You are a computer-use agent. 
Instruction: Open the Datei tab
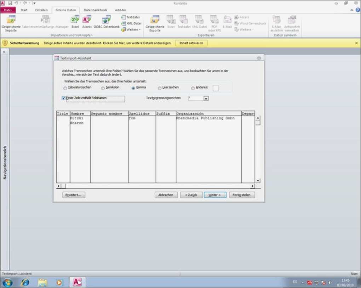(x=8, y=10)
